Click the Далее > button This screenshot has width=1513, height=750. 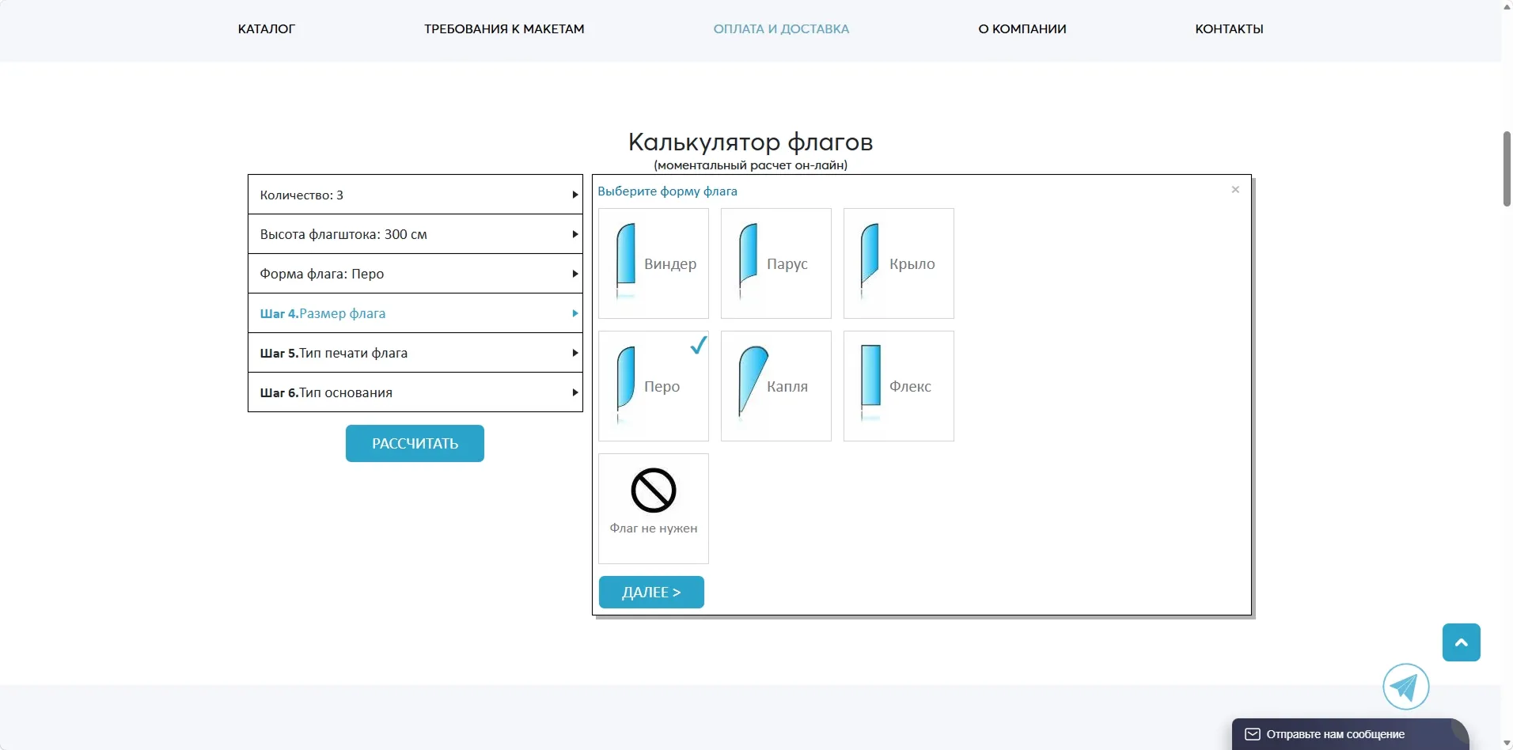point(651,593)
